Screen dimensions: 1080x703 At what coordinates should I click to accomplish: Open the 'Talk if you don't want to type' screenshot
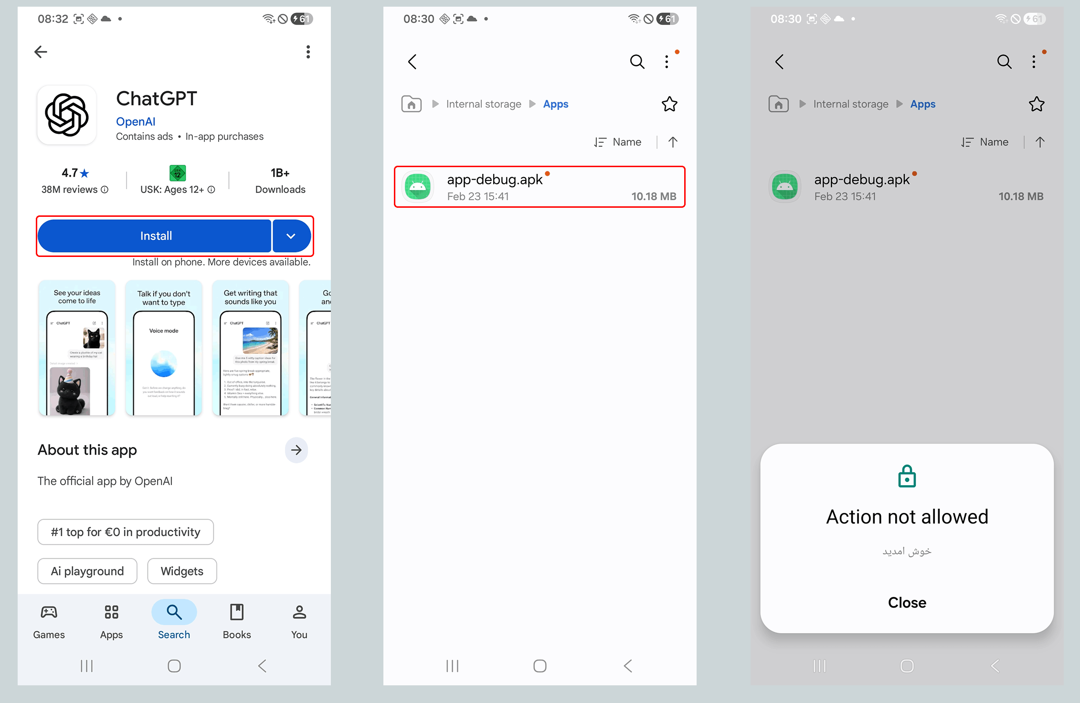[x=164, y=348]
